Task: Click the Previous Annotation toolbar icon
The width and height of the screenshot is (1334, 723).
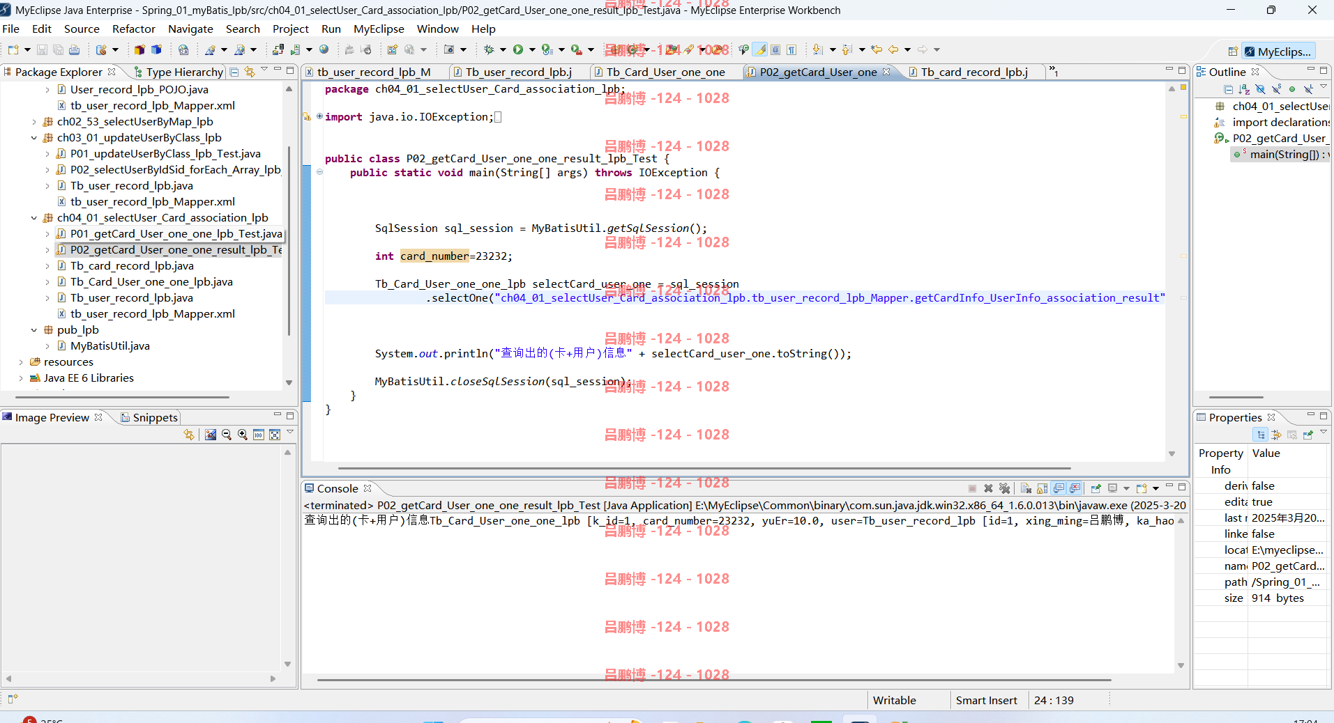Action: click(x=847, y=50)
